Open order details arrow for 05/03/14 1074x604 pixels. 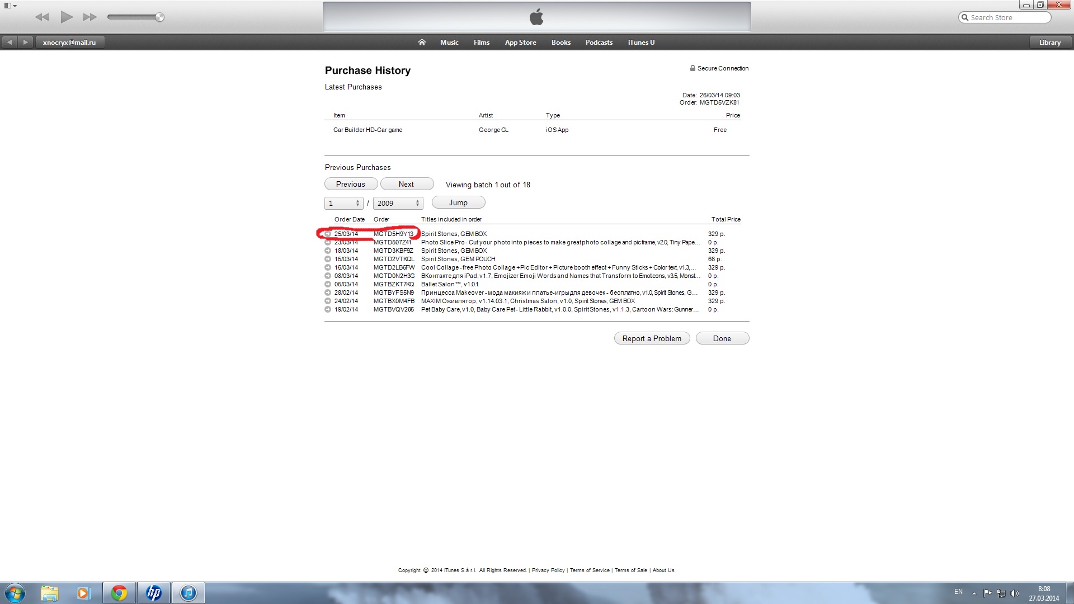[328, 284]
